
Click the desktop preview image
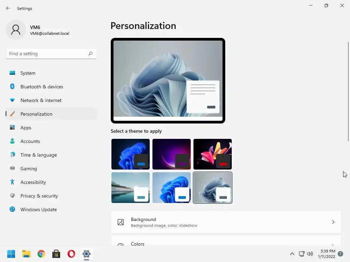tap(168, 81)
